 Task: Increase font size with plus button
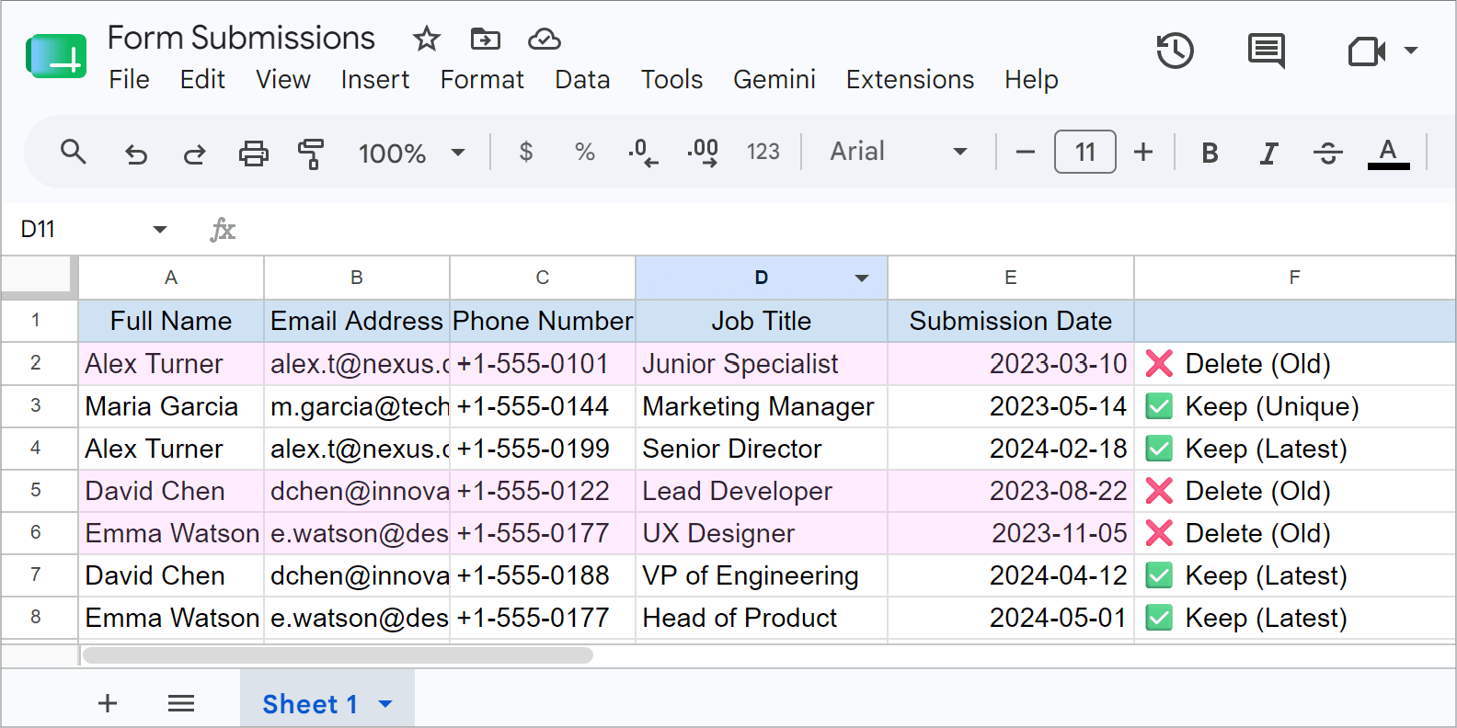click(1143, 152)
